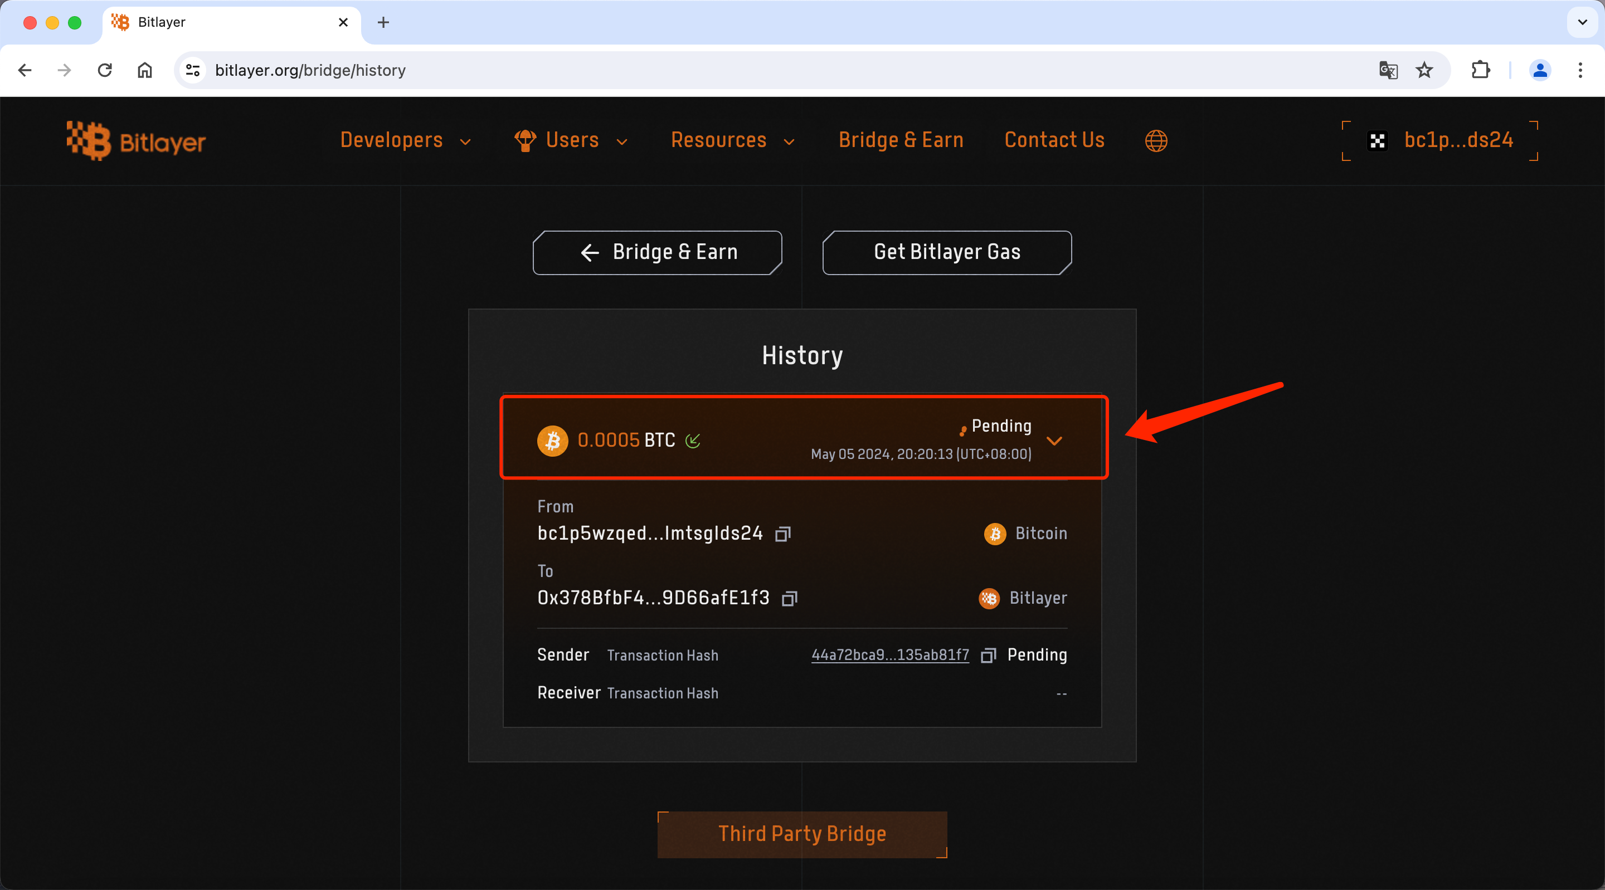Open browser extensions puzzle icon

point(1480,70)
